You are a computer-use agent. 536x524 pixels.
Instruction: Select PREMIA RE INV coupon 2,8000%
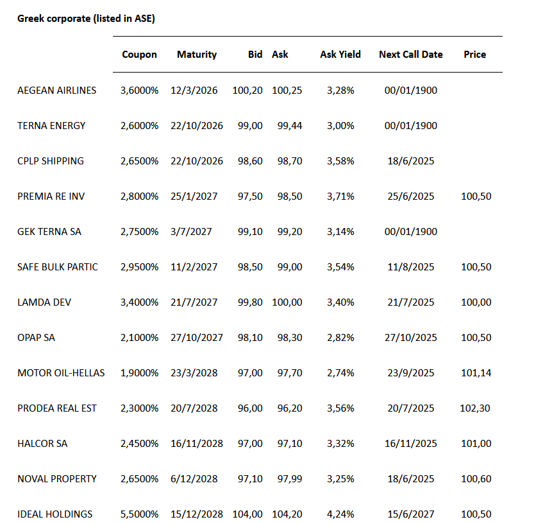coord(139,197)
